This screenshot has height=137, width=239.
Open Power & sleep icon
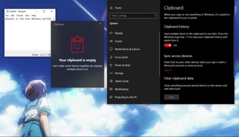click(x=111, y=65)
